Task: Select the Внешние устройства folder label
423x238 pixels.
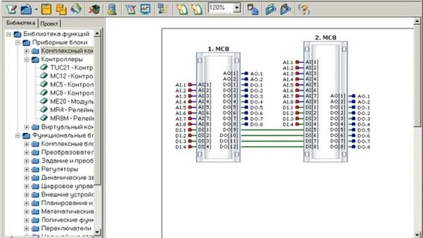Action: pyautogui.click(x=67, y=194)
